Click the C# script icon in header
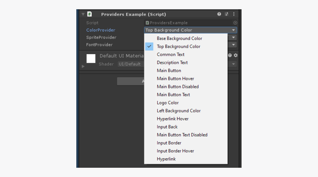This screenshot has height=177, width=318. pos(90,14)
